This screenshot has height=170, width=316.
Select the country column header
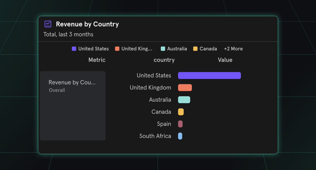coord(164,60)
